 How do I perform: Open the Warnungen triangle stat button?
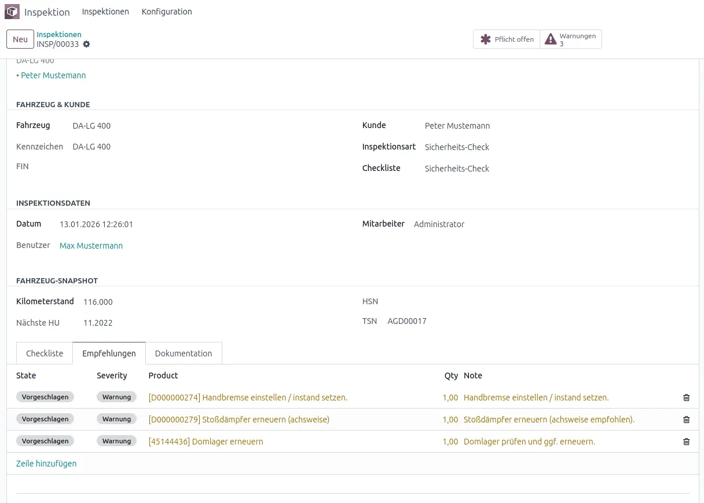571,39
